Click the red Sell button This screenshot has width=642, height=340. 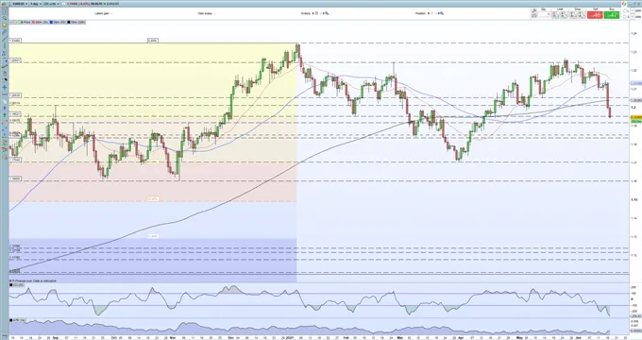click(595, 15)
